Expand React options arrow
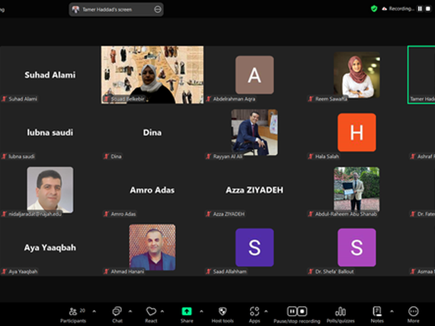The width and height of the screenshot is (435, 326). pyautogui.click(x=163, y=312)
